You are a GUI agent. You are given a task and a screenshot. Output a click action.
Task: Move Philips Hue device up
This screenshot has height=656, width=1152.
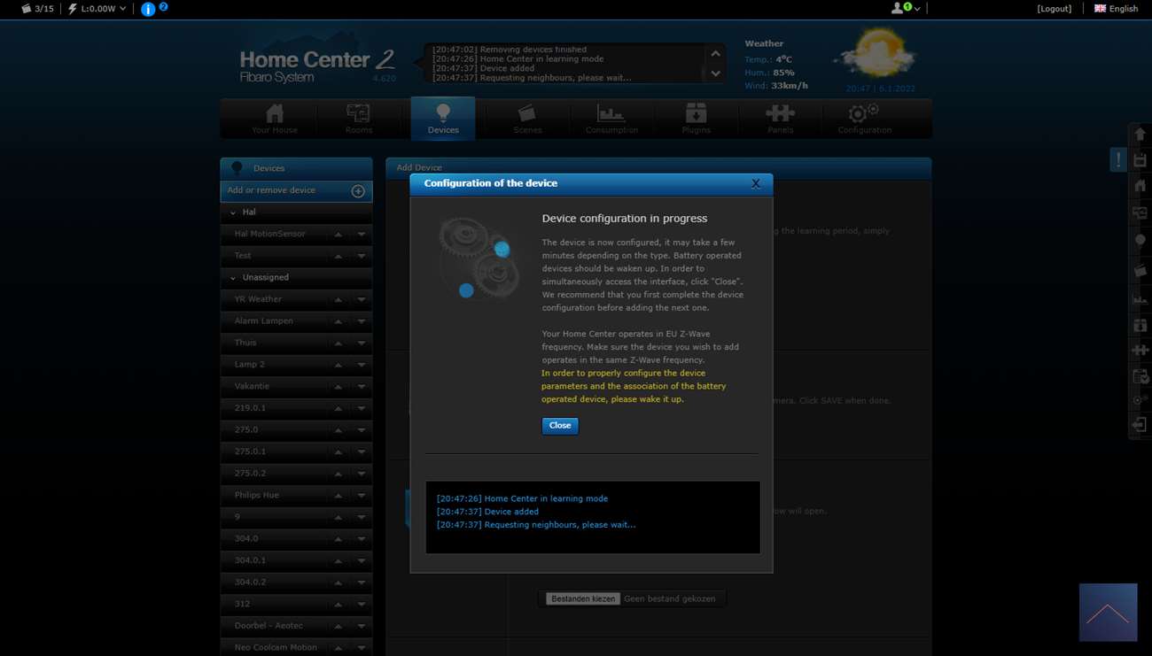click(x=338, y=496)
